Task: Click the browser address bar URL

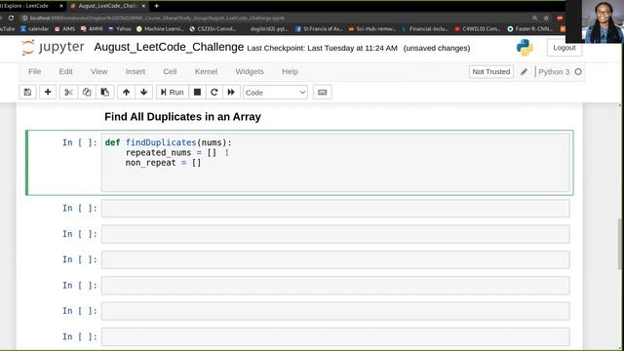Action: [157, 18]
